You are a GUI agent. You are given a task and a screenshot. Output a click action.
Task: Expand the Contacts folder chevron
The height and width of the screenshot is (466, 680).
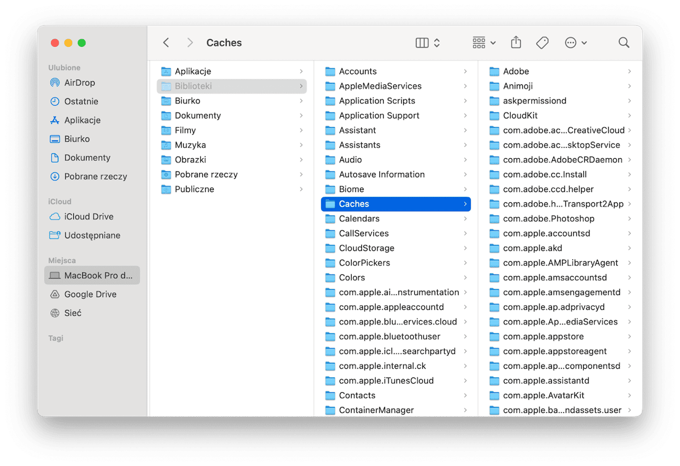click(x=465, y=395)
